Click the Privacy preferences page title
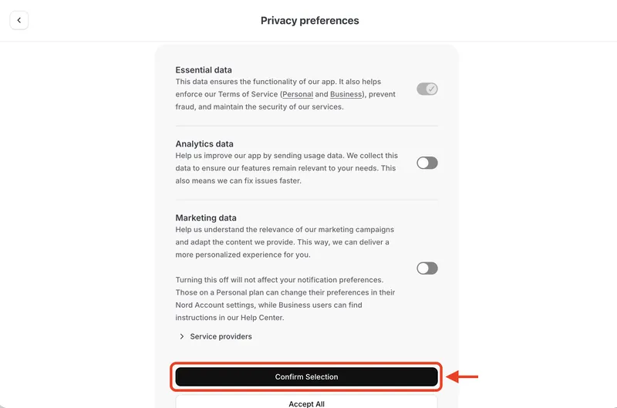 pos(310,21)
